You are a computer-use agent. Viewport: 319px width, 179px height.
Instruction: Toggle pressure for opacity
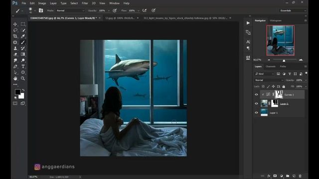(115, 10)
